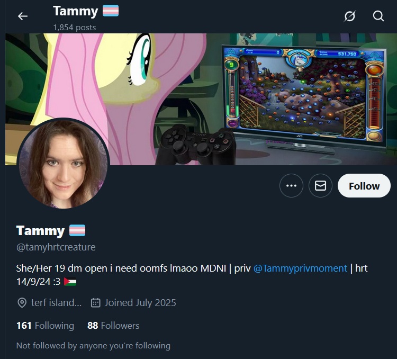The width and height of the screenshot is (397, 359).
Task: Click the terf island location pin icon
Action: click(22, 303)
